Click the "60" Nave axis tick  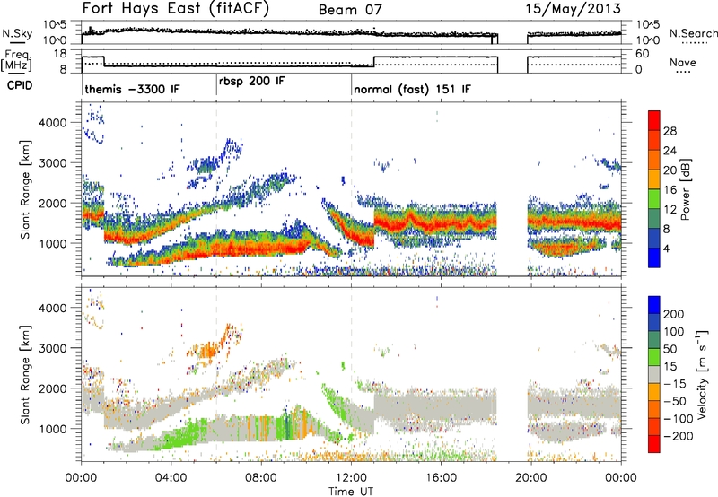[642, 54]
